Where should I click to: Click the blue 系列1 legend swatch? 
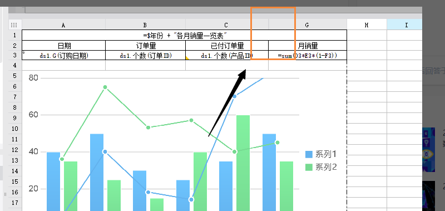[309, 154]
